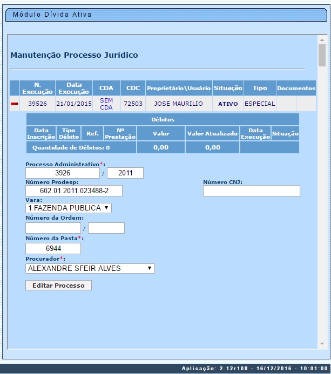The height and width of the screenshot is (374, 331).
Task: Click the SEM CDA link
Action: tap(106, 104)
